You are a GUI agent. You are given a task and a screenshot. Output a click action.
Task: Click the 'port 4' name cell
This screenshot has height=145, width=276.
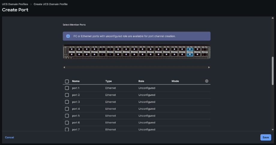pyautogui.click(x=76, y=109)
